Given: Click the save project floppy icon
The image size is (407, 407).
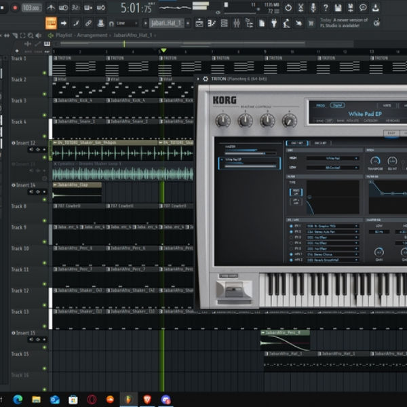Looking at the screenshot, I should pyautogui.click(x=338, y=7).
